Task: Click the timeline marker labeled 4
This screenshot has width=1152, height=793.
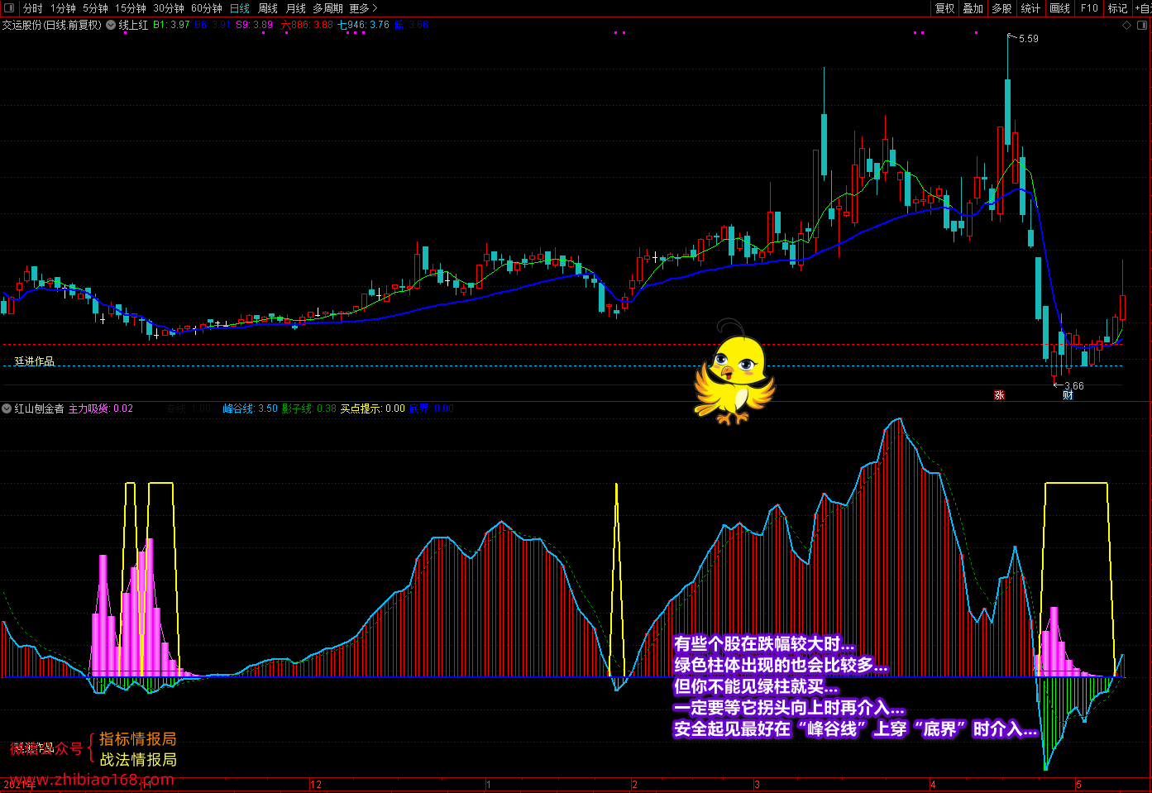Action: pyautogui.click(x=933, y=785)
